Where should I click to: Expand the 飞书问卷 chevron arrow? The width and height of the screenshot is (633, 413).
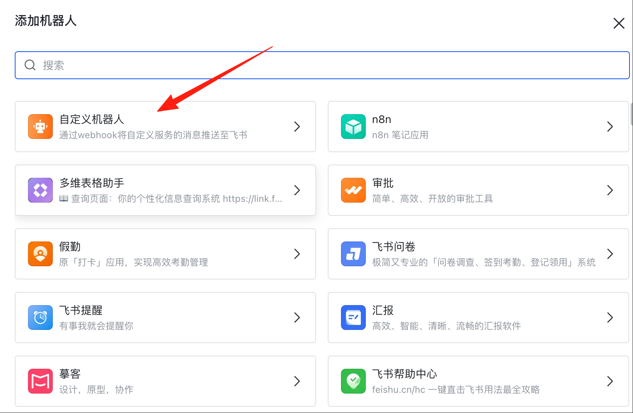[x=610, y=254]
